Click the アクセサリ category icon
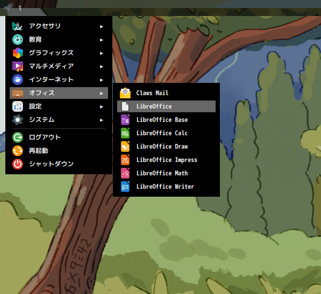The height and width of the screenshot is (294, 321). [18, 26]
